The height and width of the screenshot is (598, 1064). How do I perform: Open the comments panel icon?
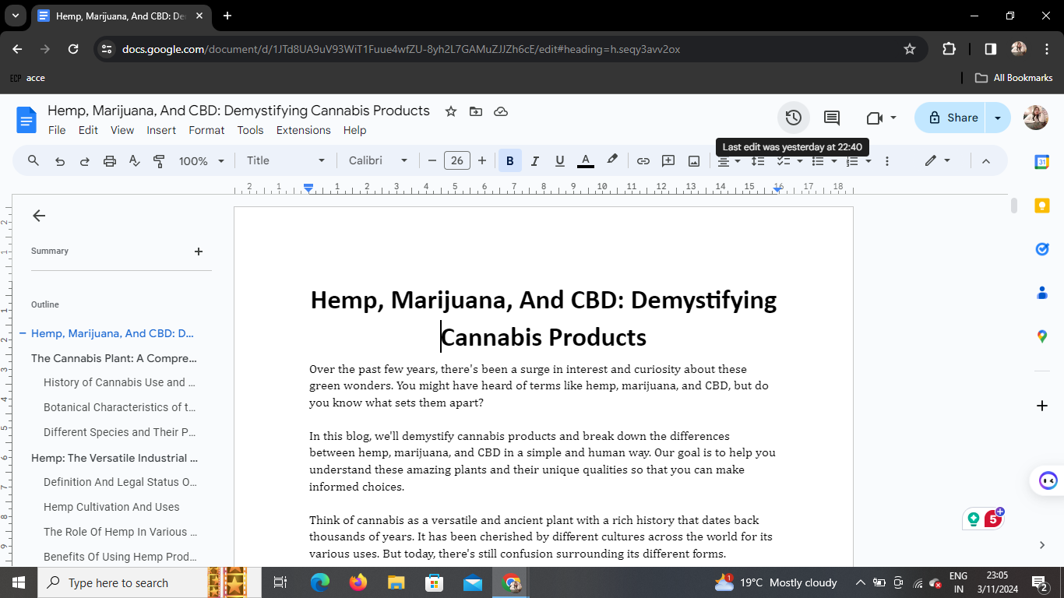click(832, 118)
